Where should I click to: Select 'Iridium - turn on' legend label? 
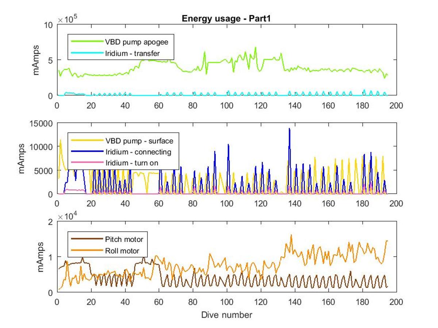(x=132, y=163)
